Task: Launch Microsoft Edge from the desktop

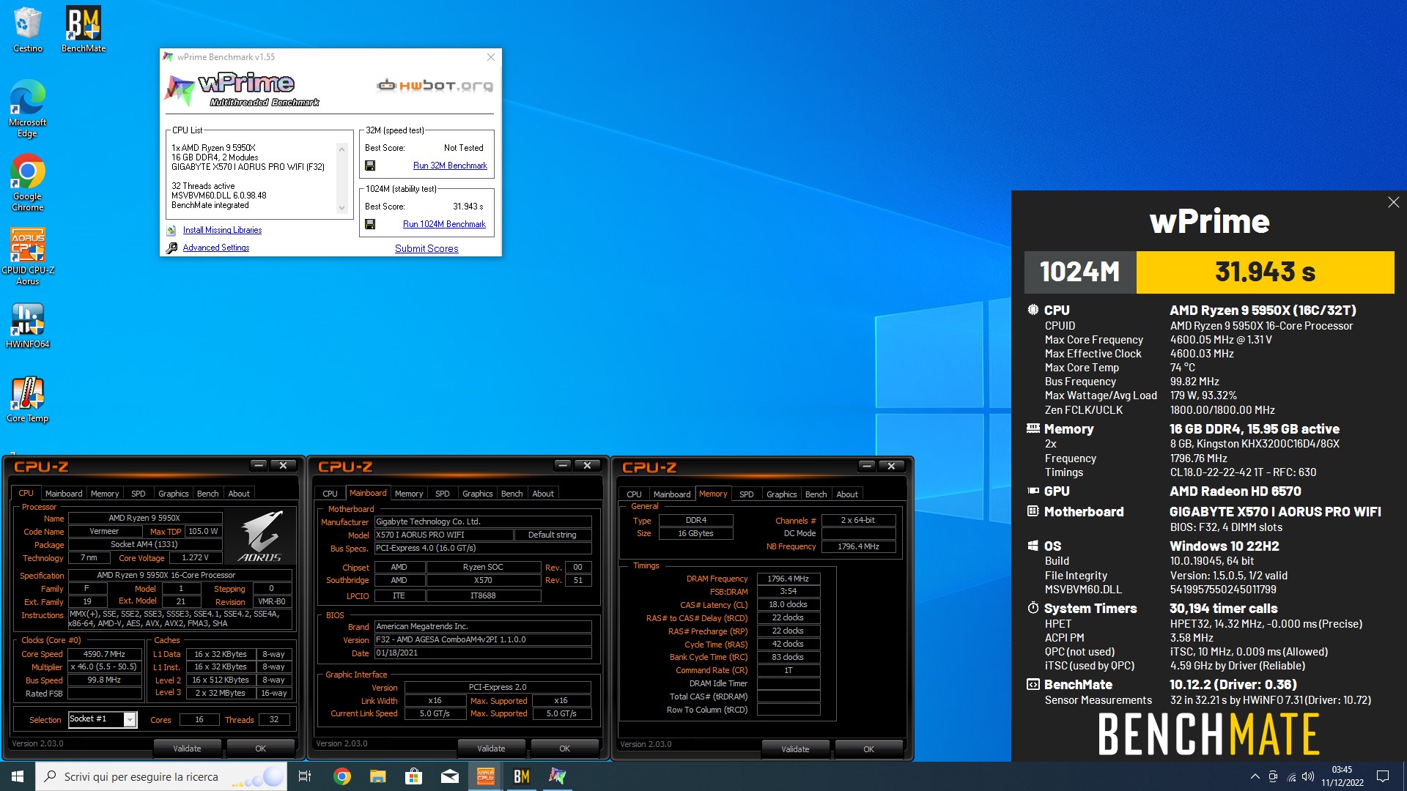Action: (28, 108)
